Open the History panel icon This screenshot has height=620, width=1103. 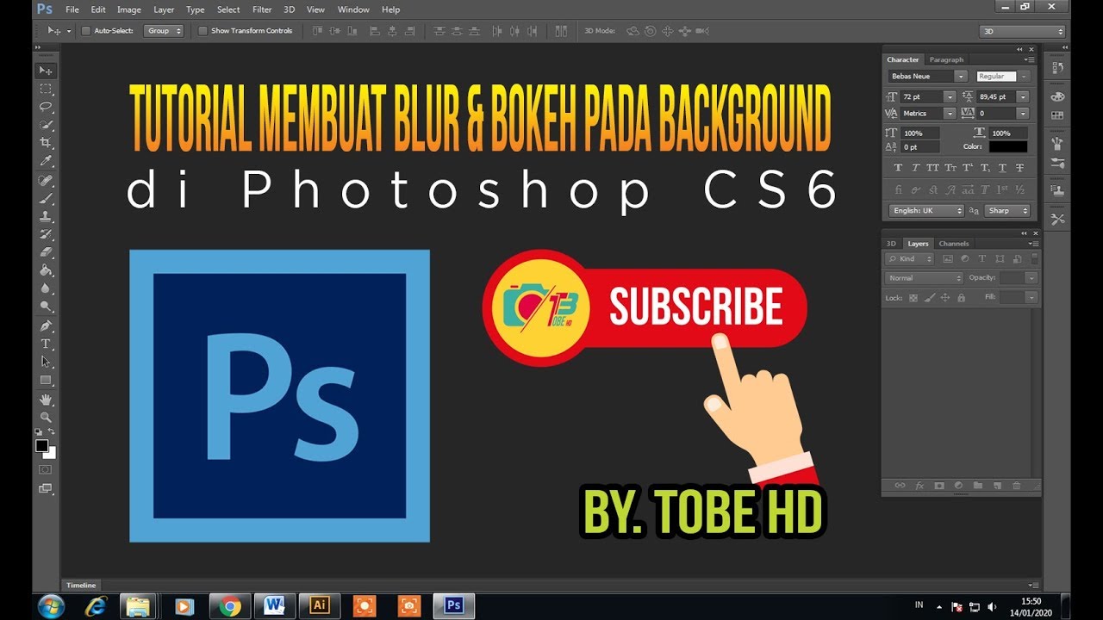tap(1057, 68)
